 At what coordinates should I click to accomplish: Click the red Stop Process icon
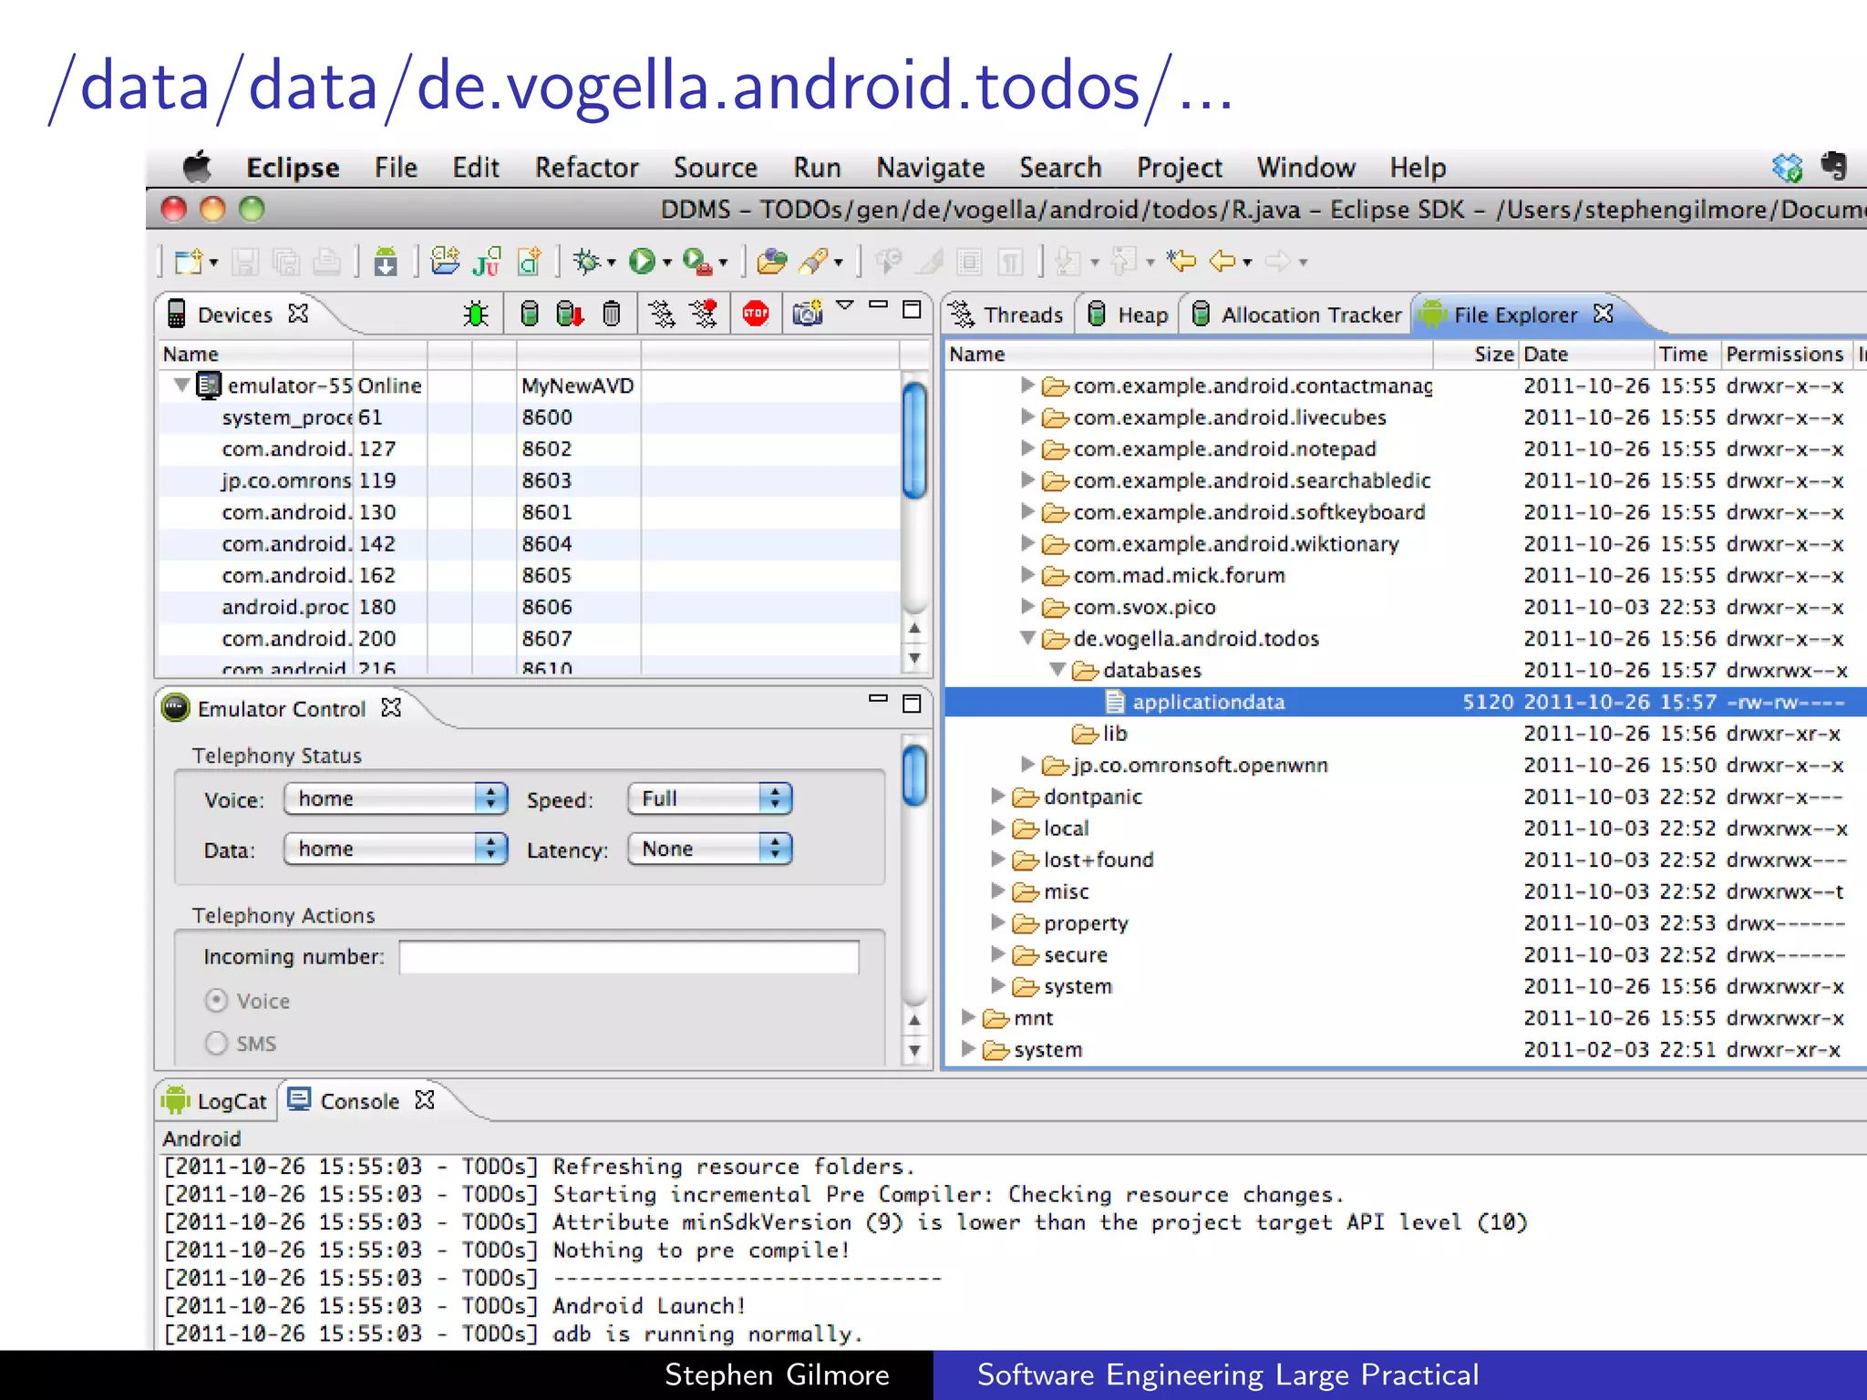pyautogui.click(x=756, y=314)
